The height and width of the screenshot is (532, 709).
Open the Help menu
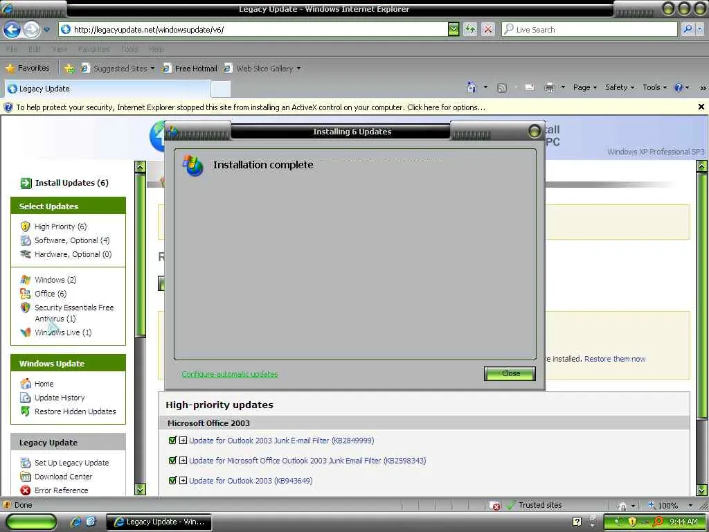[156, 49]
